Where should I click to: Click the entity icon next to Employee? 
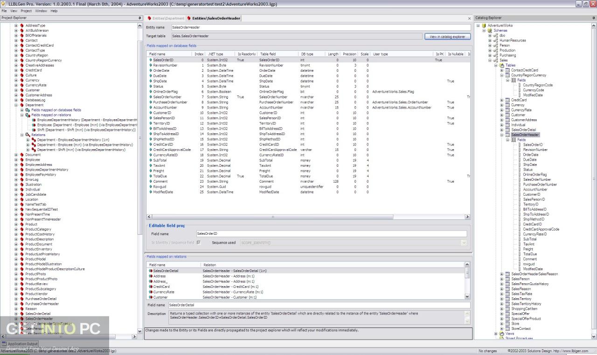click(21, 160)
